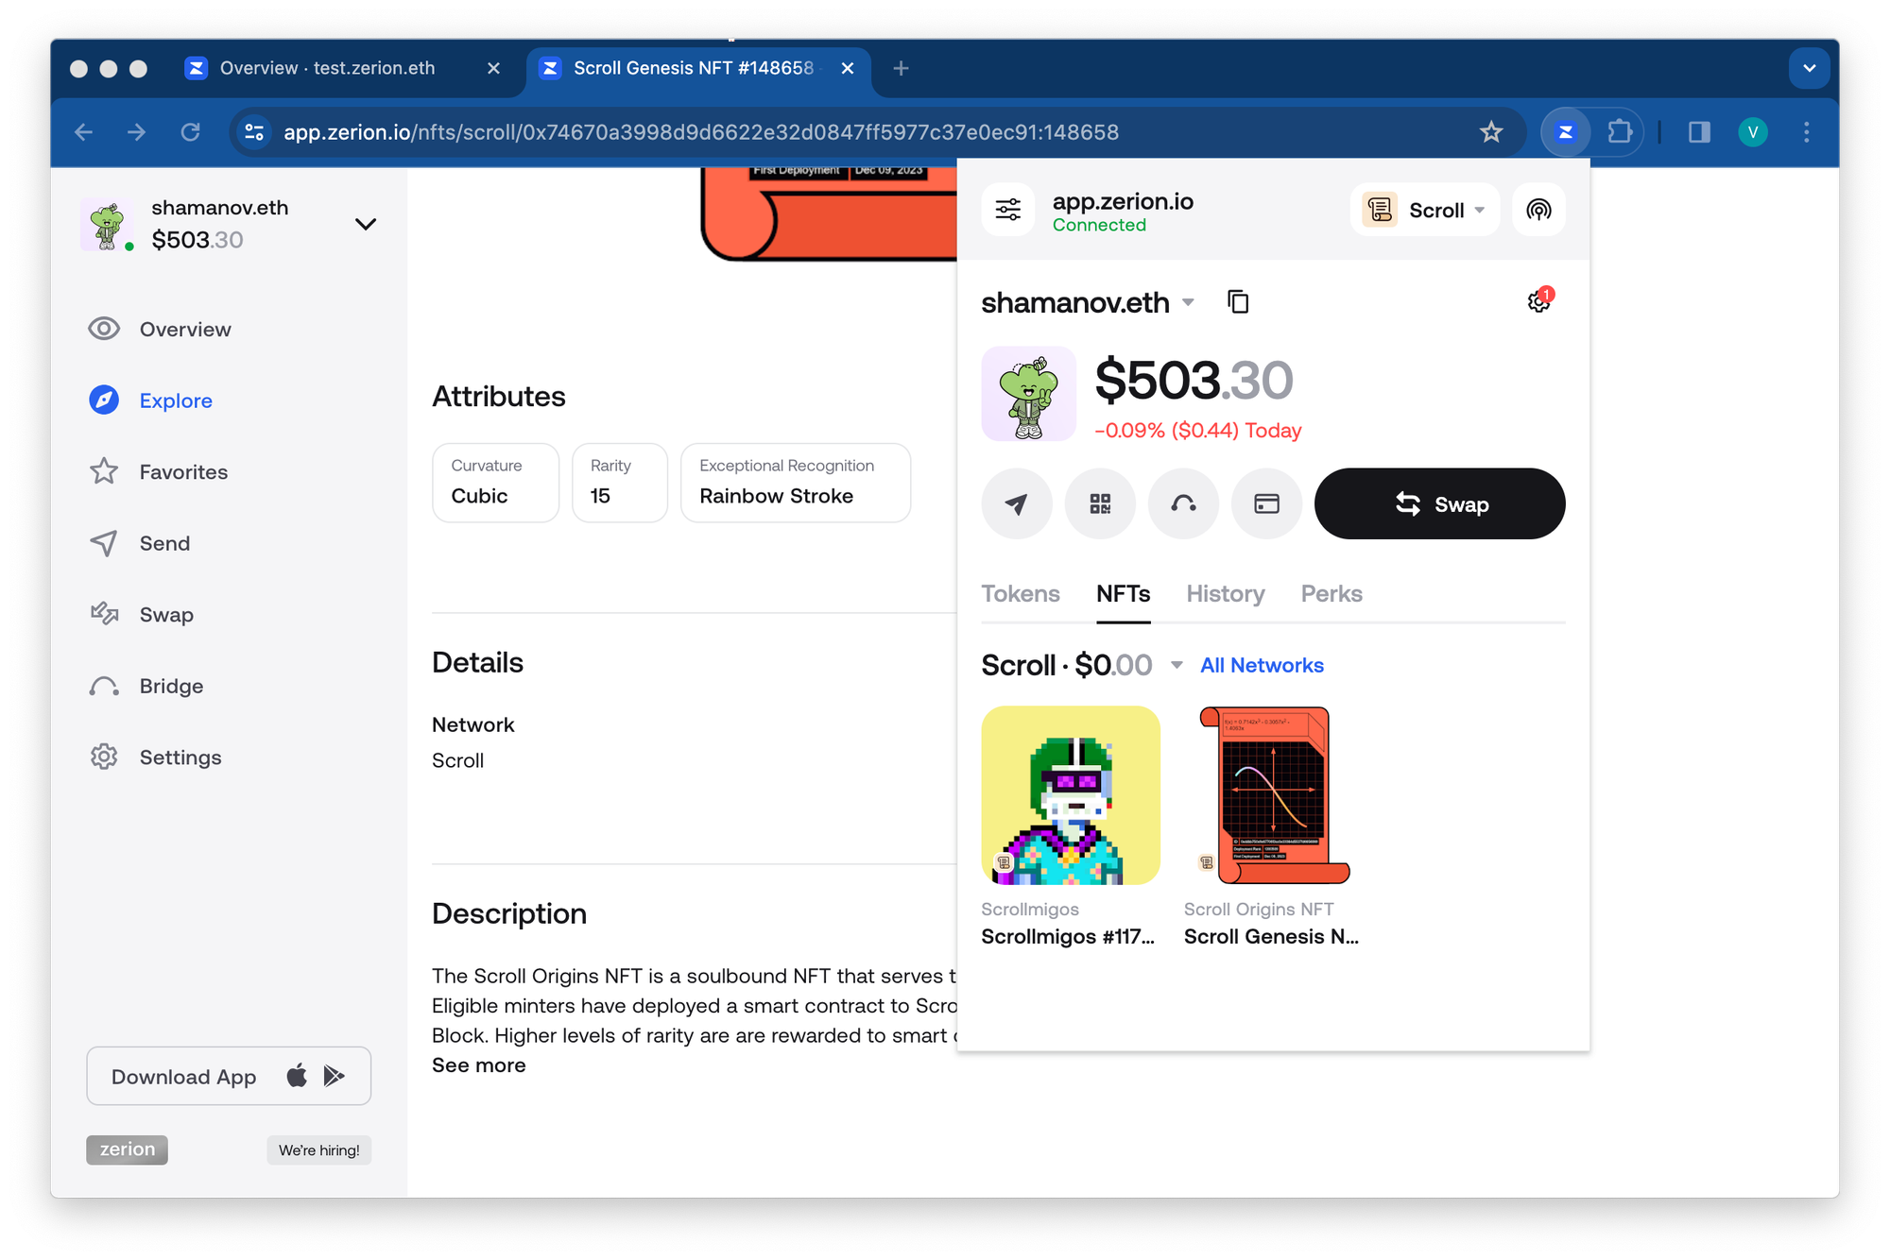Open the Scroll Genesis NFT thumbnail
Screen dimensions: 1890x1260
(1273, 795)
